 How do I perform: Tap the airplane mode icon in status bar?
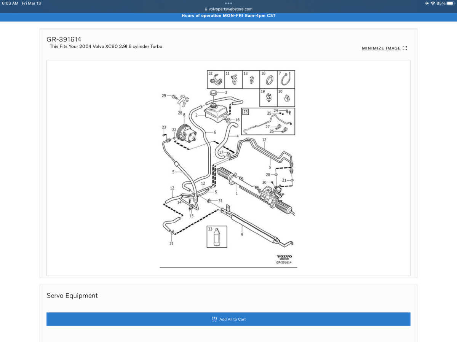tap(427, 3)
